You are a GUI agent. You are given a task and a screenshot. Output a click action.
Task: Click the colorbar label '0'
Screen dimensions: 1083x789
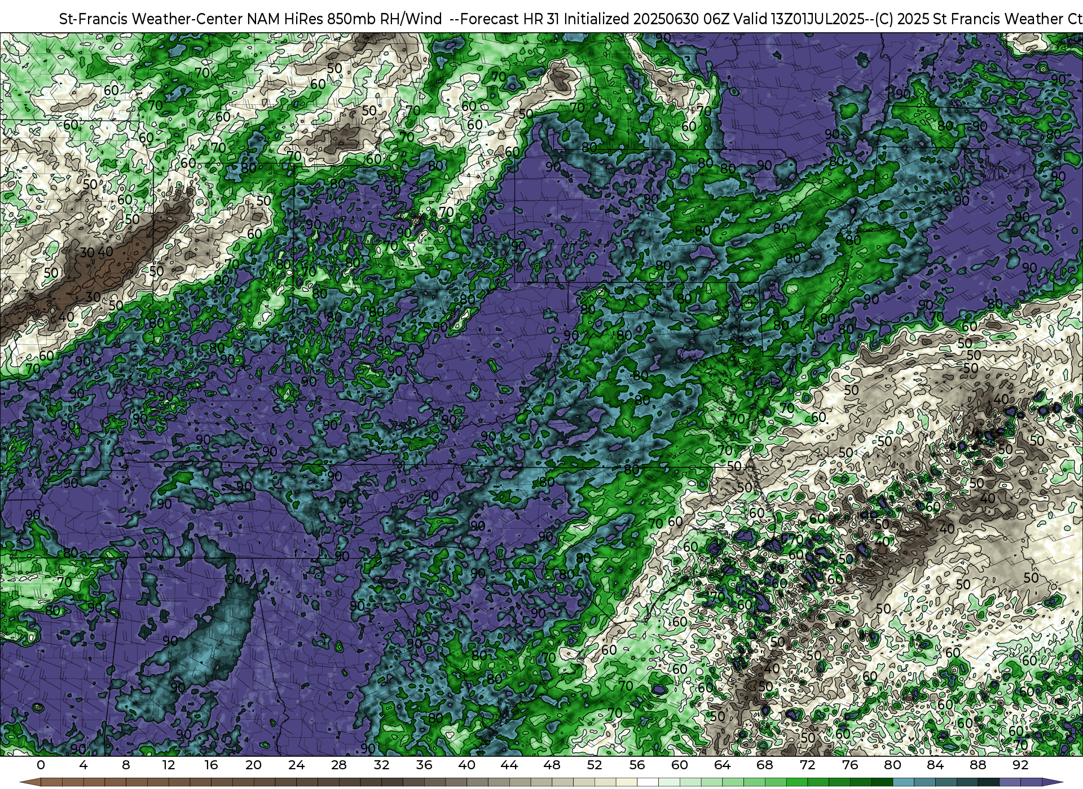point(41,765)
